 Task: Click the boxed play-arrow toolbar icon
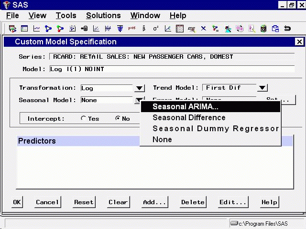click(72, 29)
